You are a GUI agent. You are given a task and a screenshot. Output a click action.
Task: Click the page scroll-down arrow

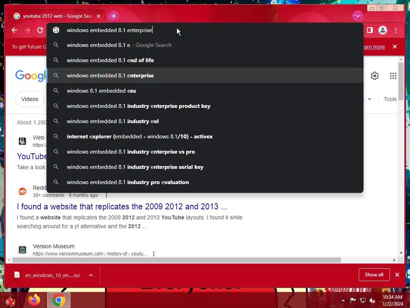(401, 253)
